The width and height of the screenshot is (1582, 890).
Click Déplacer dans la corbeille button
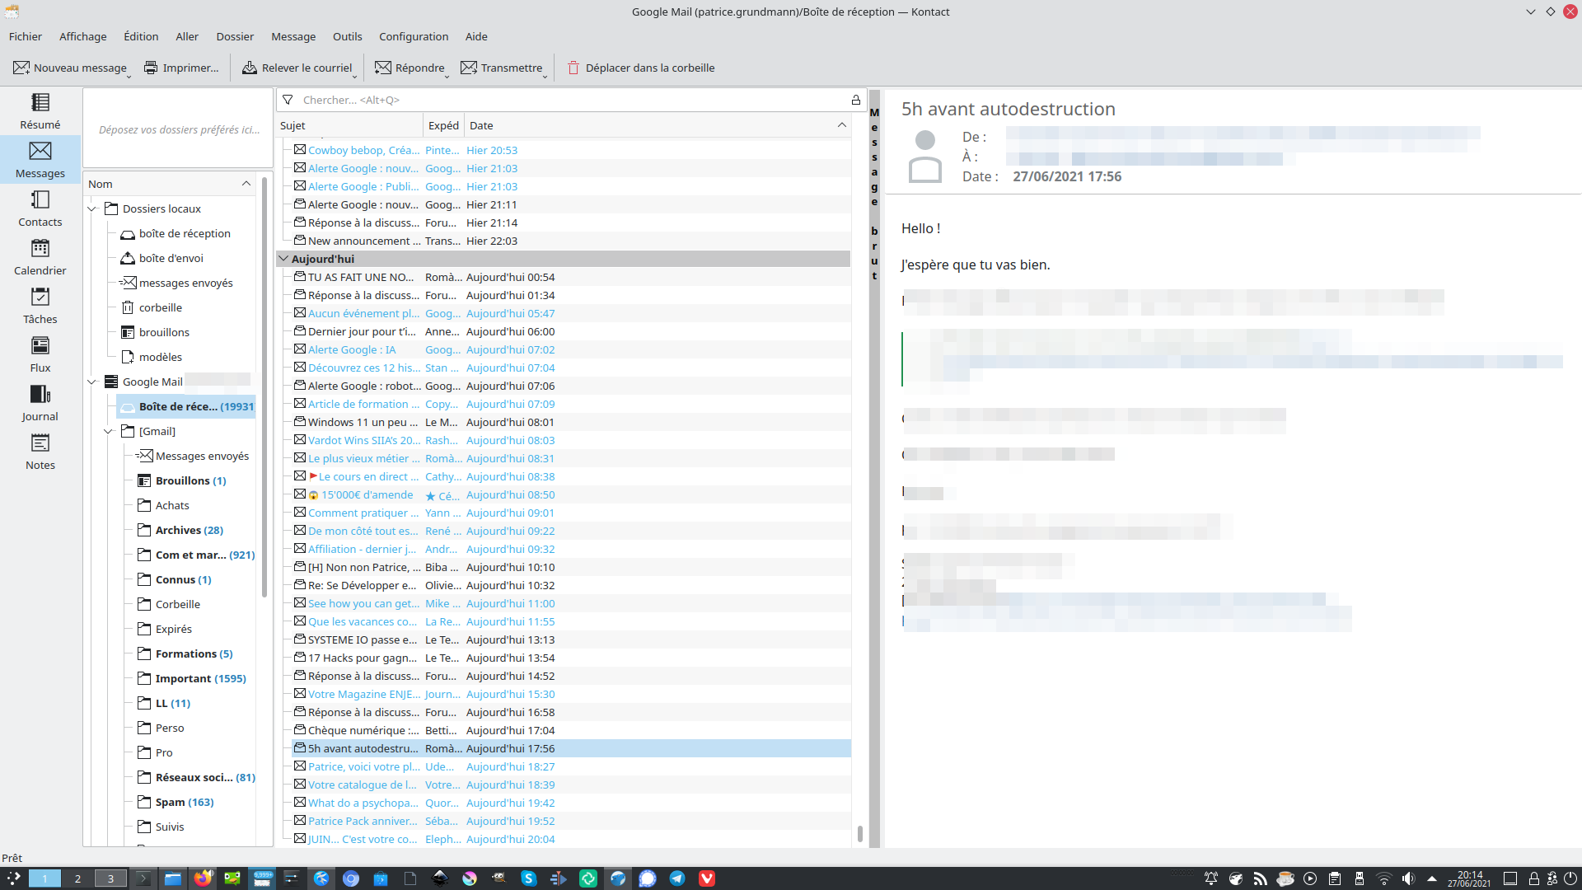(640, 68)
